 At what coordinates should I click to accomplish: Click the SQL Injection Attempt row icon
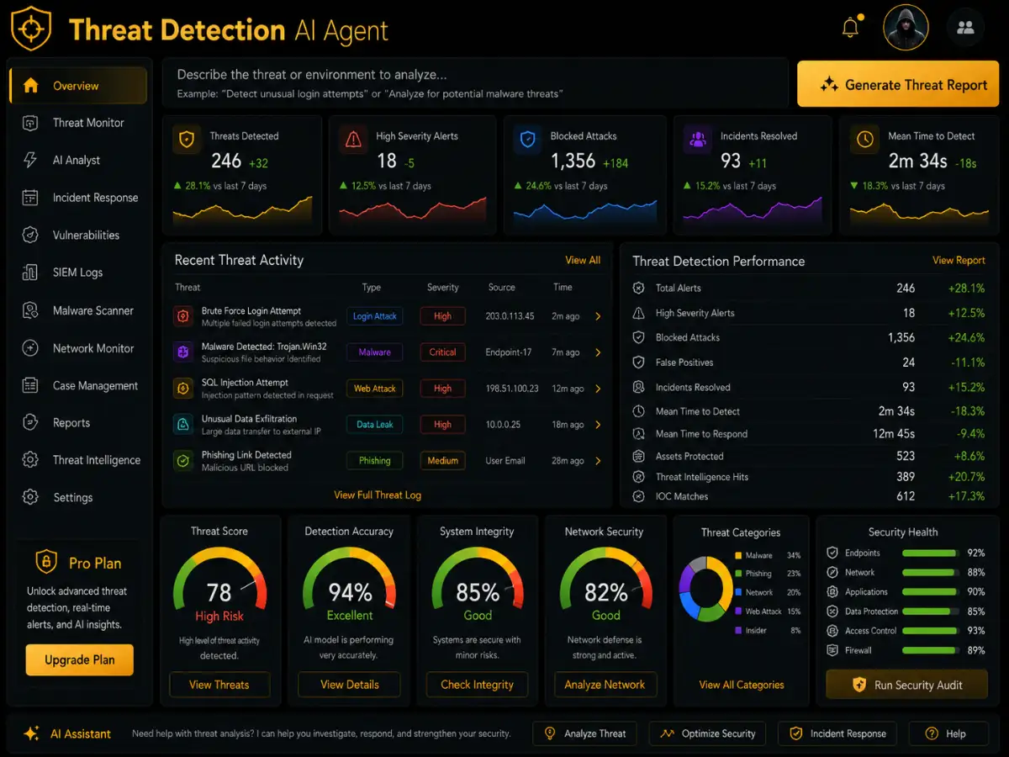click(182, 389)
